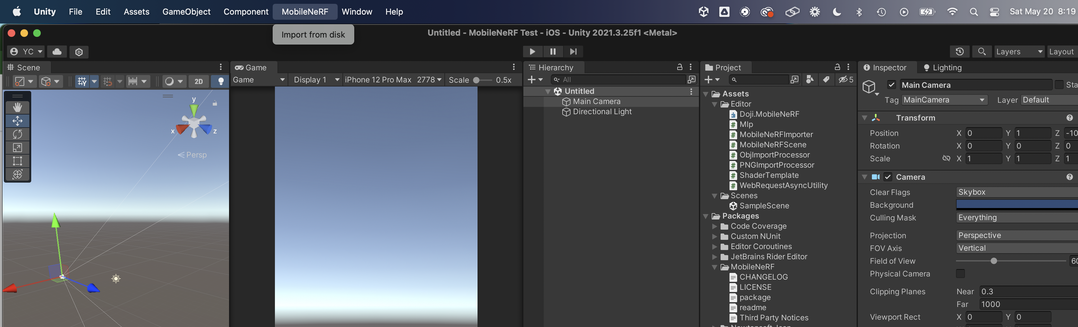The image size is (1078, 327).
Task: Click the Hierarchy search field
Action: pyautogui.click(x=619, y=79)
